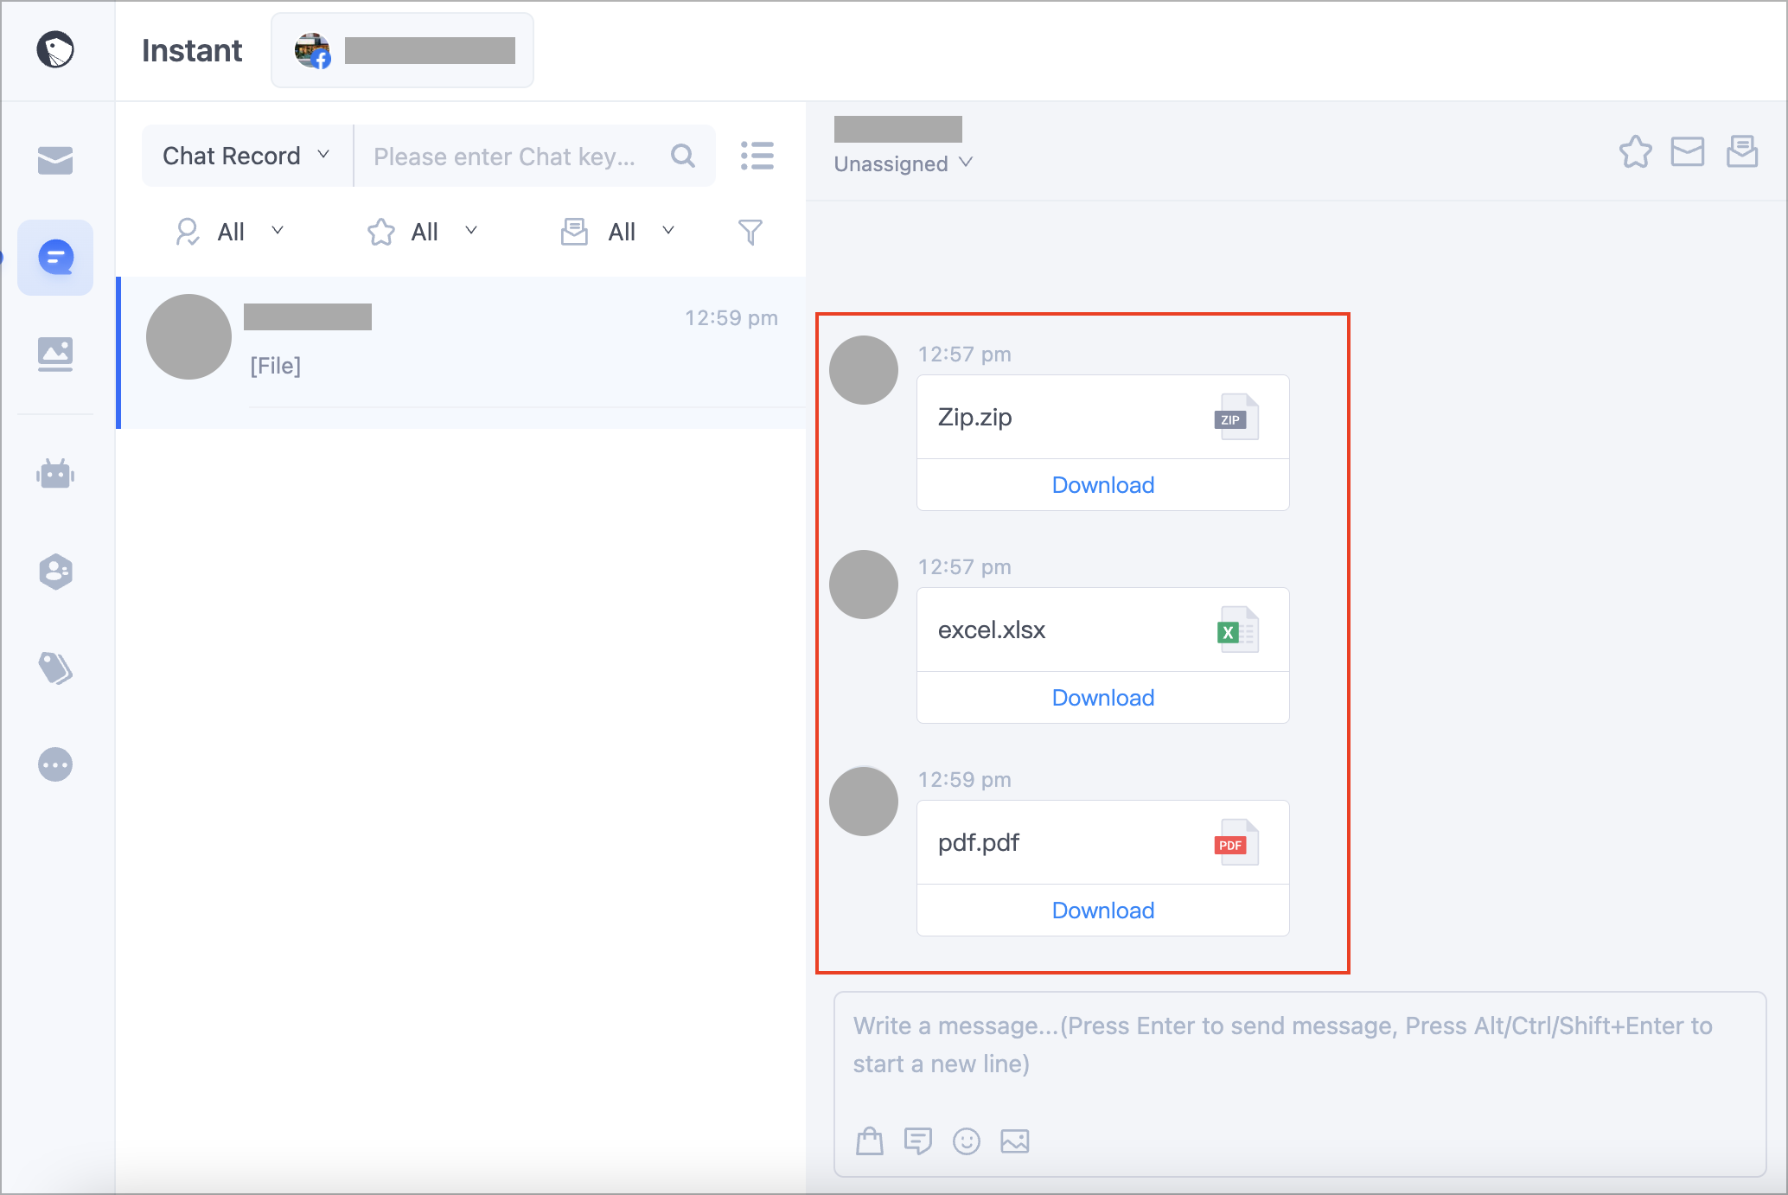
Task: Click the list view icon beside search
Action: point(757,156)
